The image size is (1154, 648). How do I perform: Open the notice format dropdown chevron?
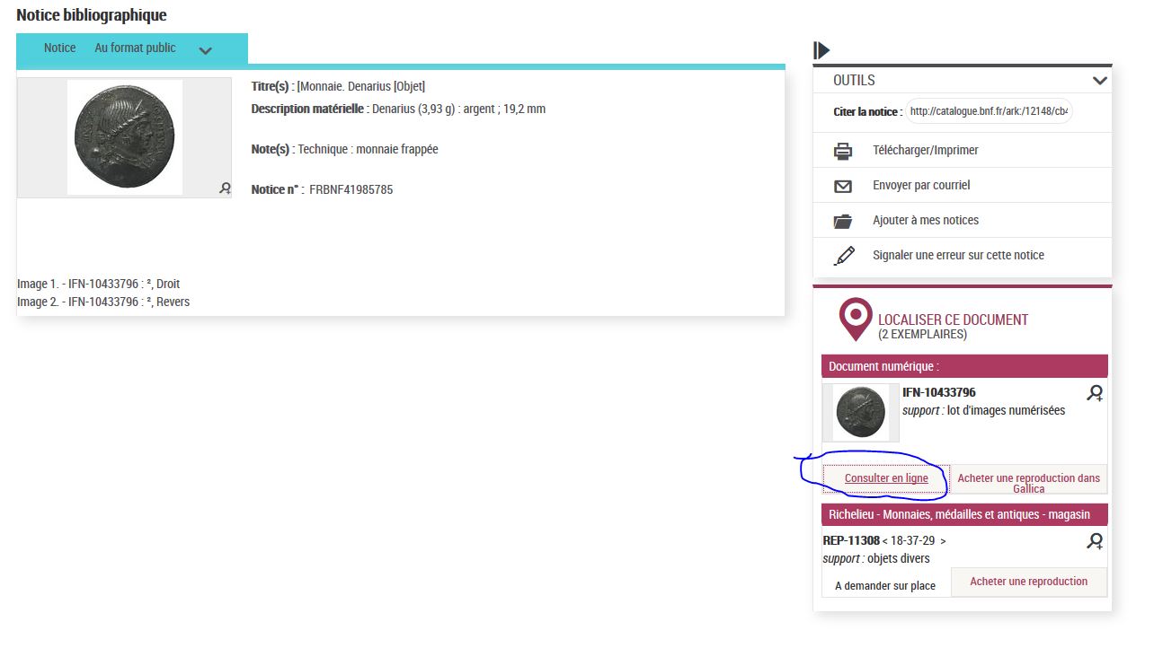pos(205,50)
